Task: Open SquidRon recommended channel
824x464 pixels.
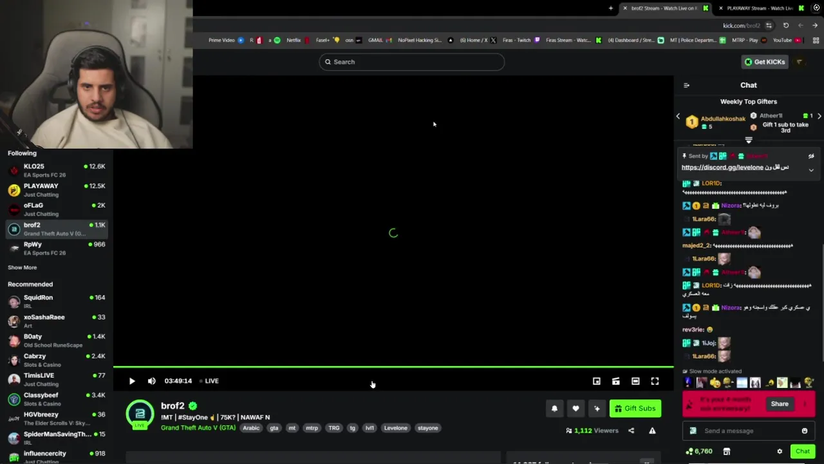Action: (57, 302)
